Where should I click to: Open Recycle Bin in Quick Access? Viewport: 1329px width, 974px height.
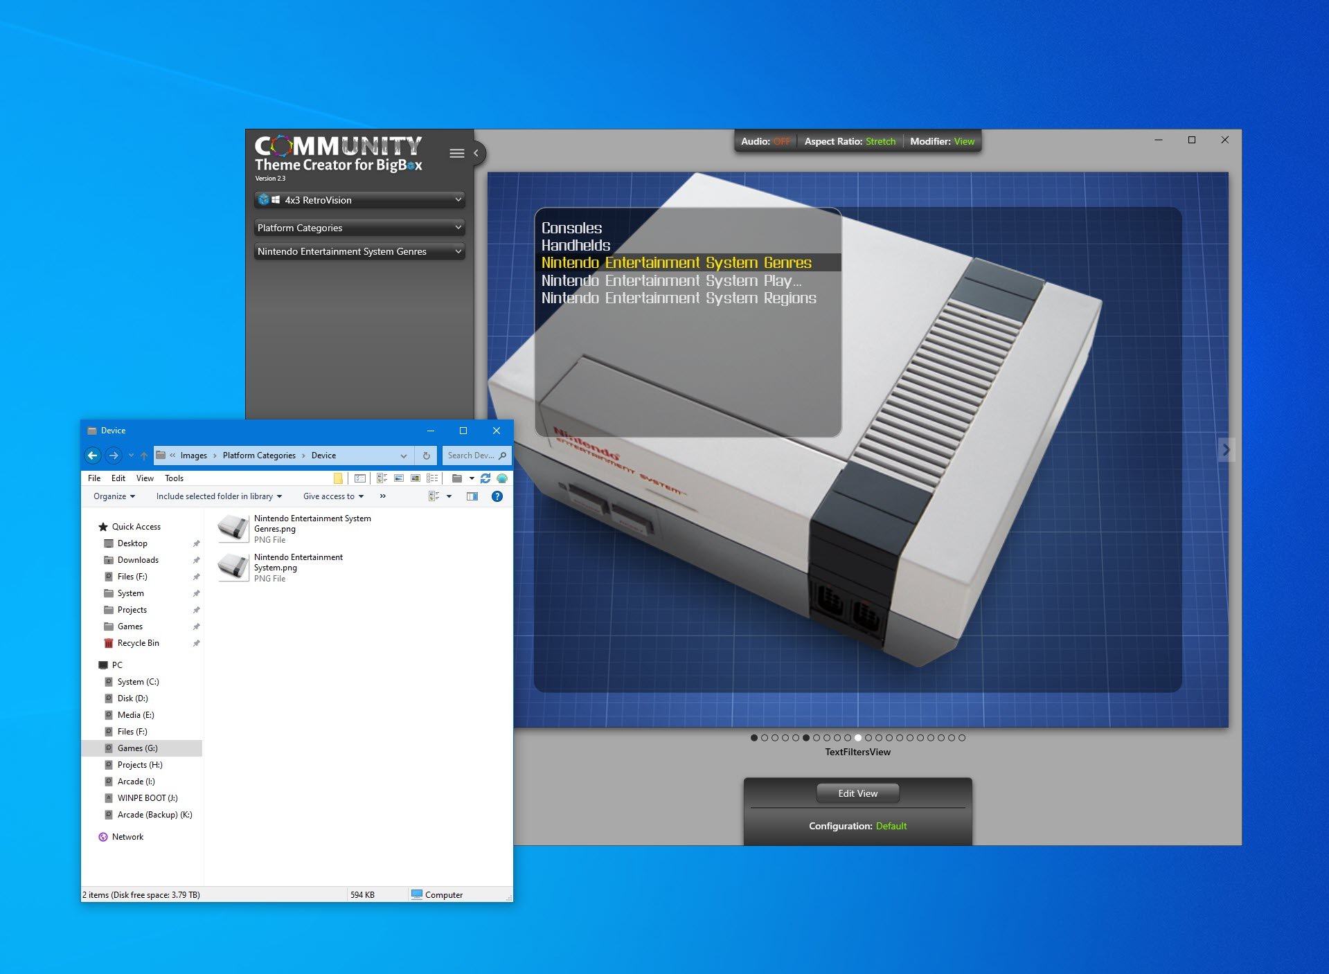click(x=138, y=643)
